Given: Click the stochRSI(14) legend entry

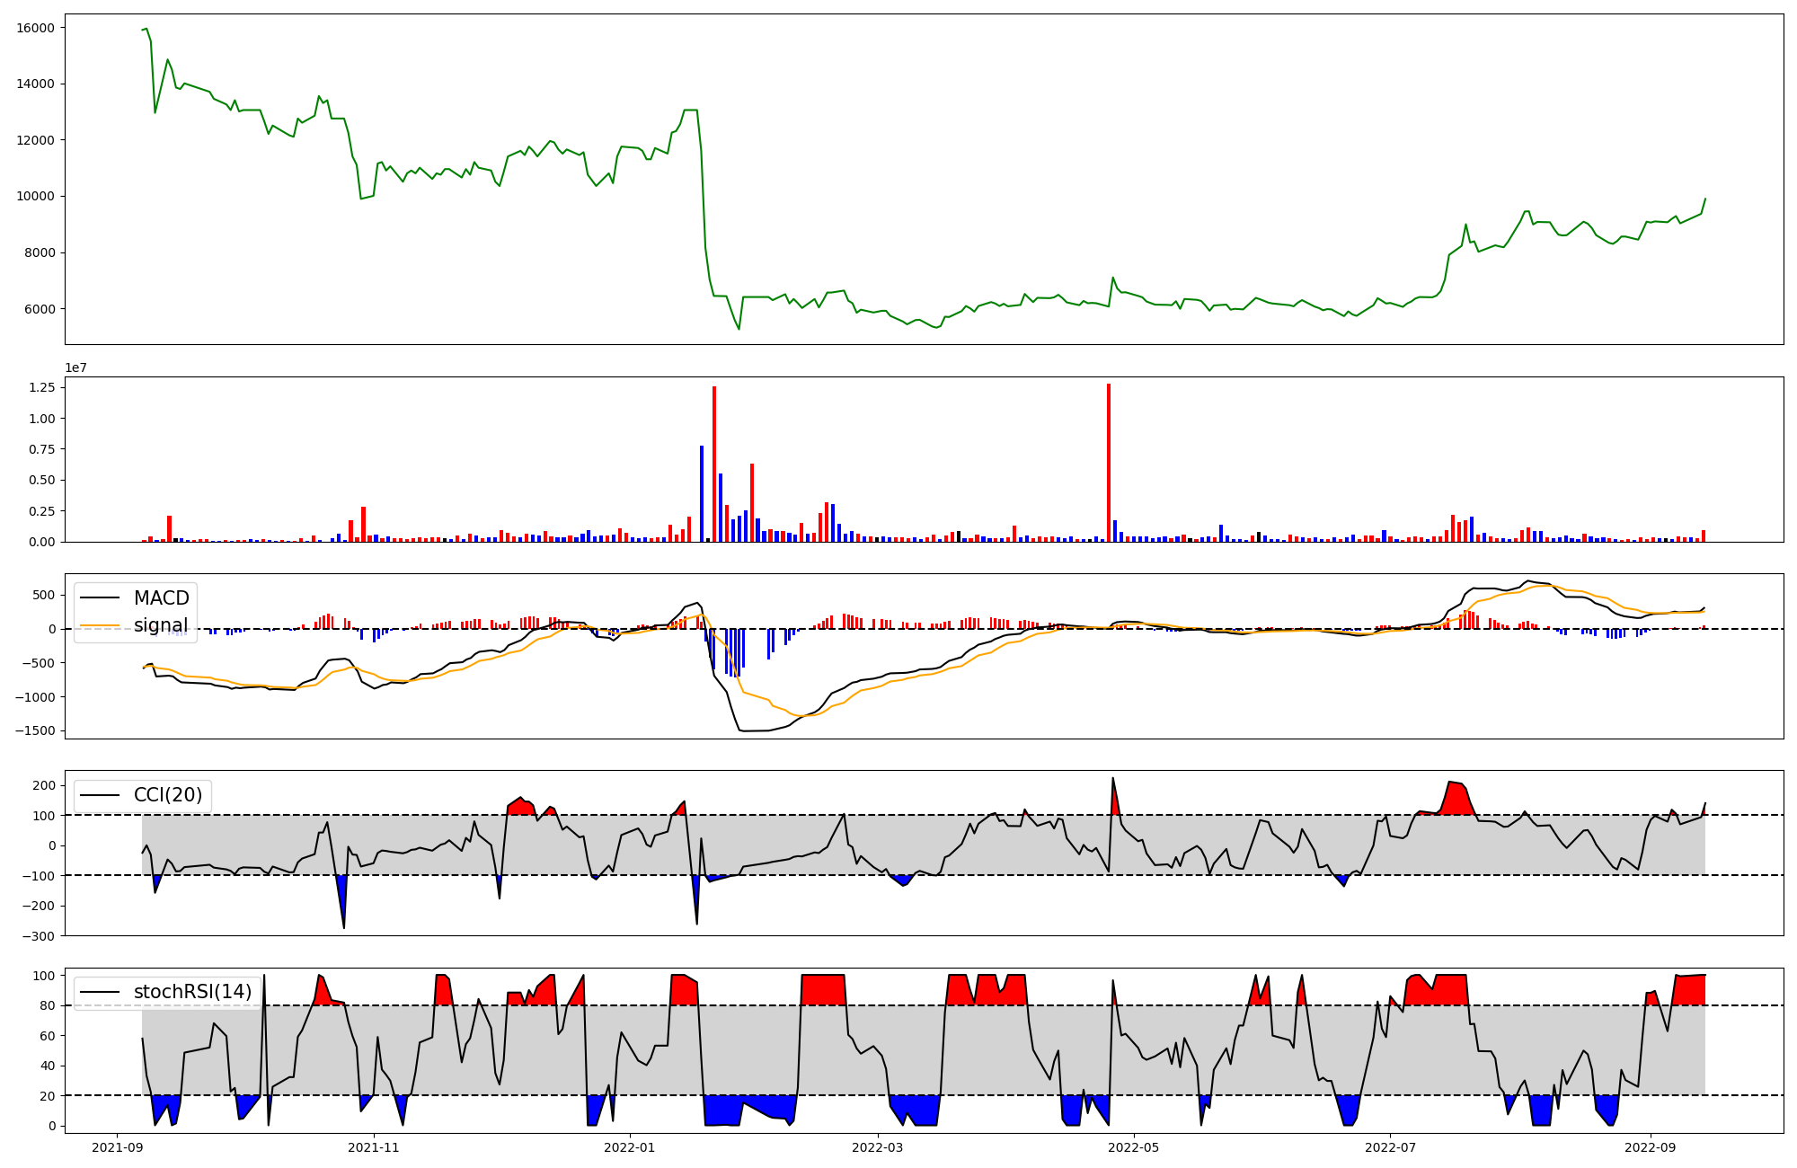Looking at the screenshot, I should click(x=192, y=992).
